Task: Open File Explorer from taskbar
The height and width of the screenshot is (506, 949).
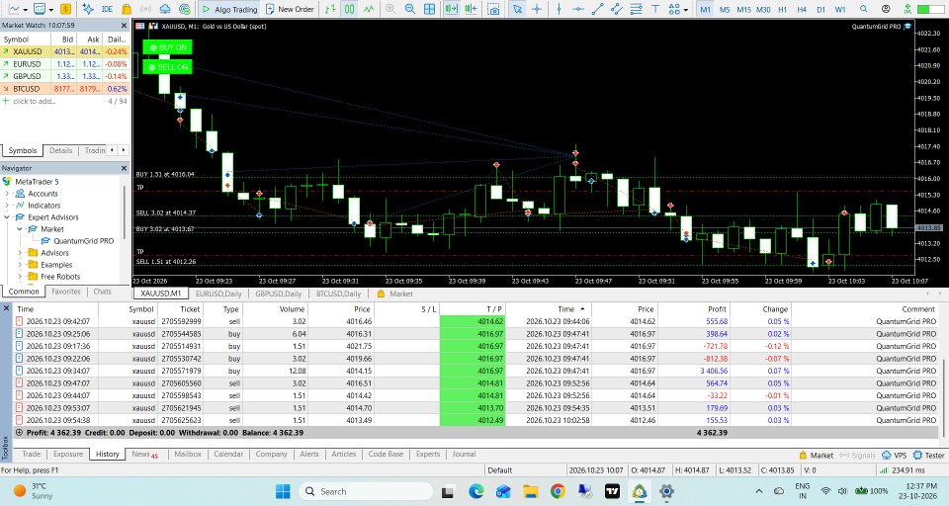Action: tap(531, 491)
